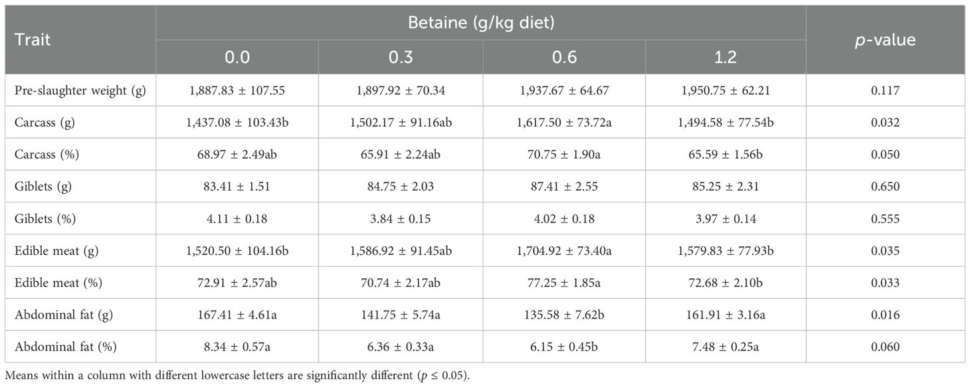970x387 pixels.
Task: Click the 0.6 betaine dose header
Action: coord(563,57)
